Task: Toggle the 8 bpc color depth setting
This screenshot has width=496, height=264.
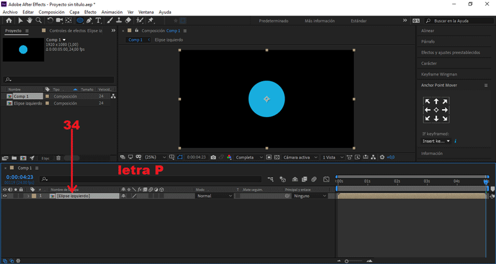Action: (x=45, y=158)
